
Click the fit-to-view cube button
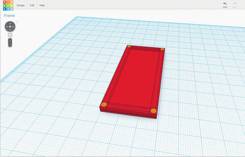(10, 35)
